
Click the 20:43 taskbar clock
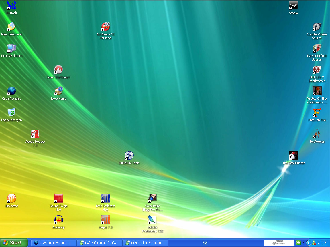tap(322, 243)
